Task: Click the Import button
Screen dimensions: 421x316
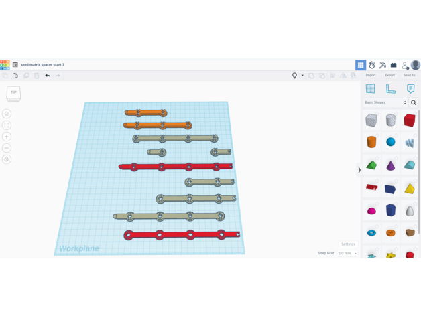Action: (371, 75)
